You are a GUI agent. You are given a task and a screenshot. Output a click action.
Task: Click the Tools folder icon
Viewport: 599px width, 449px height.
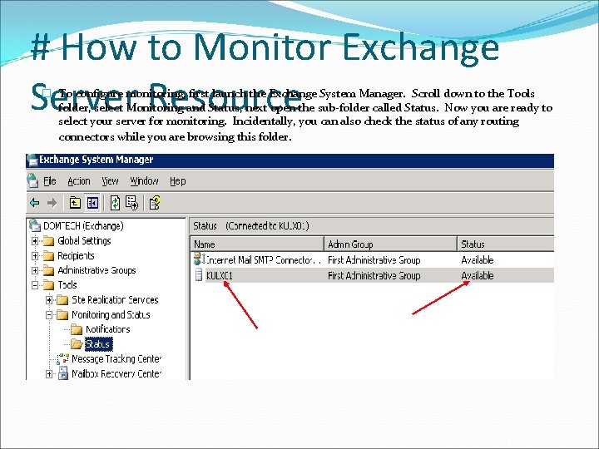tap(48, 285)
